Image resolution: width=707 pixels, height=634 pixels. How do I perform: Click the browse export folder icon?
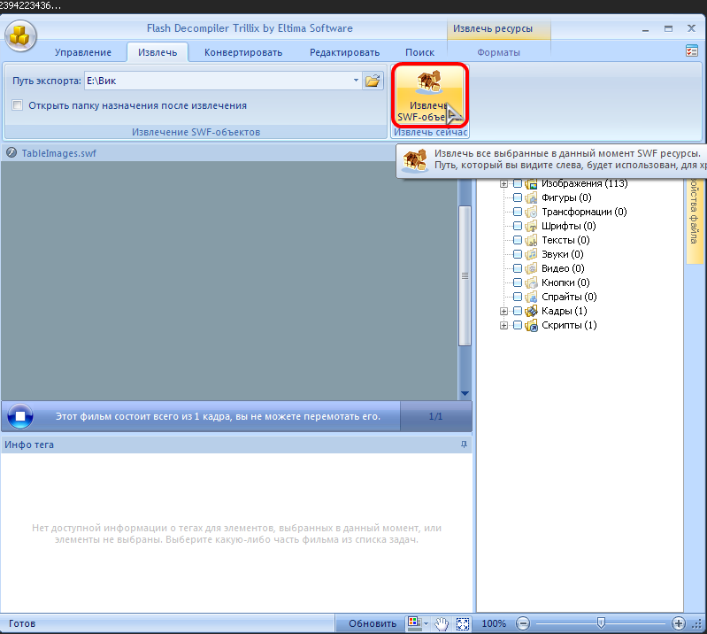point(373,81)
